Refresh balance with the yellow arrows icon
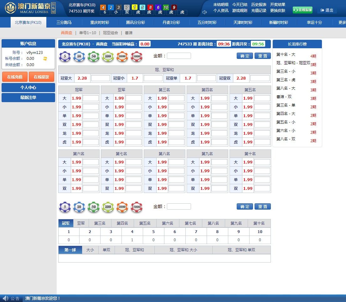 pos(45,59)
